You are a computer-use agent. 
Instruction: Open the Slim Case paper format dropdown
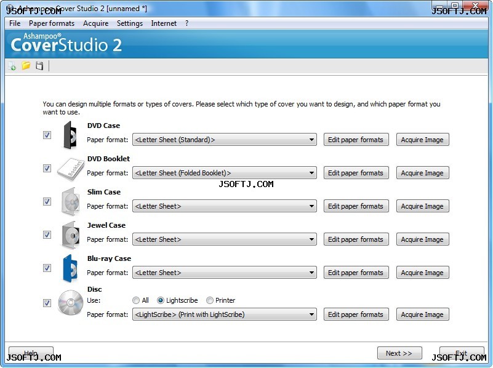click(x=225, y=206)
